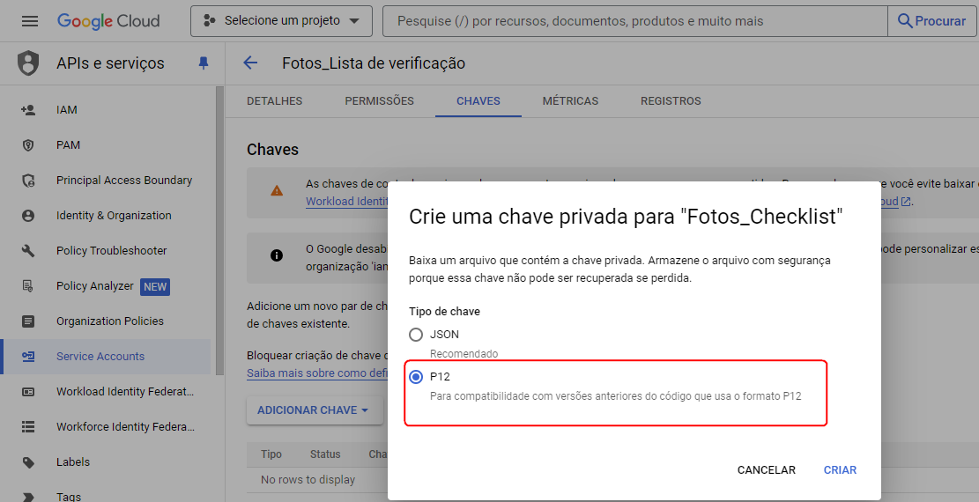Click the Procurar search button
This screenshot has height=502, width=979.
tap(931, 20)
